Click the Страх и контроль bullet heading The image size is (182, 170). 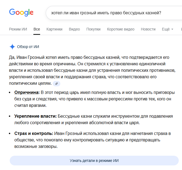[x=34, y=134]
